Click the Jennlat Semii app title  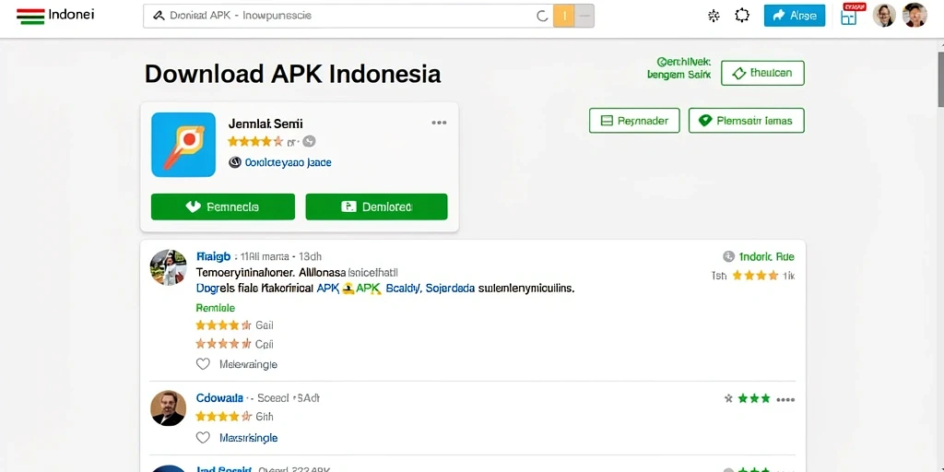265,124
